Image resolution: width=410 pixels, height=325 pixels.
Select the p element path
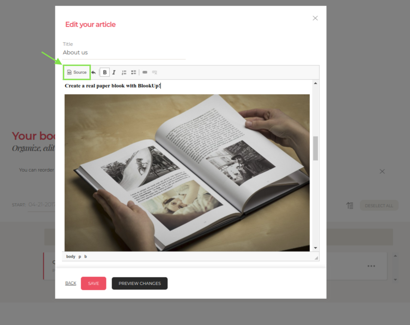click(x=80, y=256)
